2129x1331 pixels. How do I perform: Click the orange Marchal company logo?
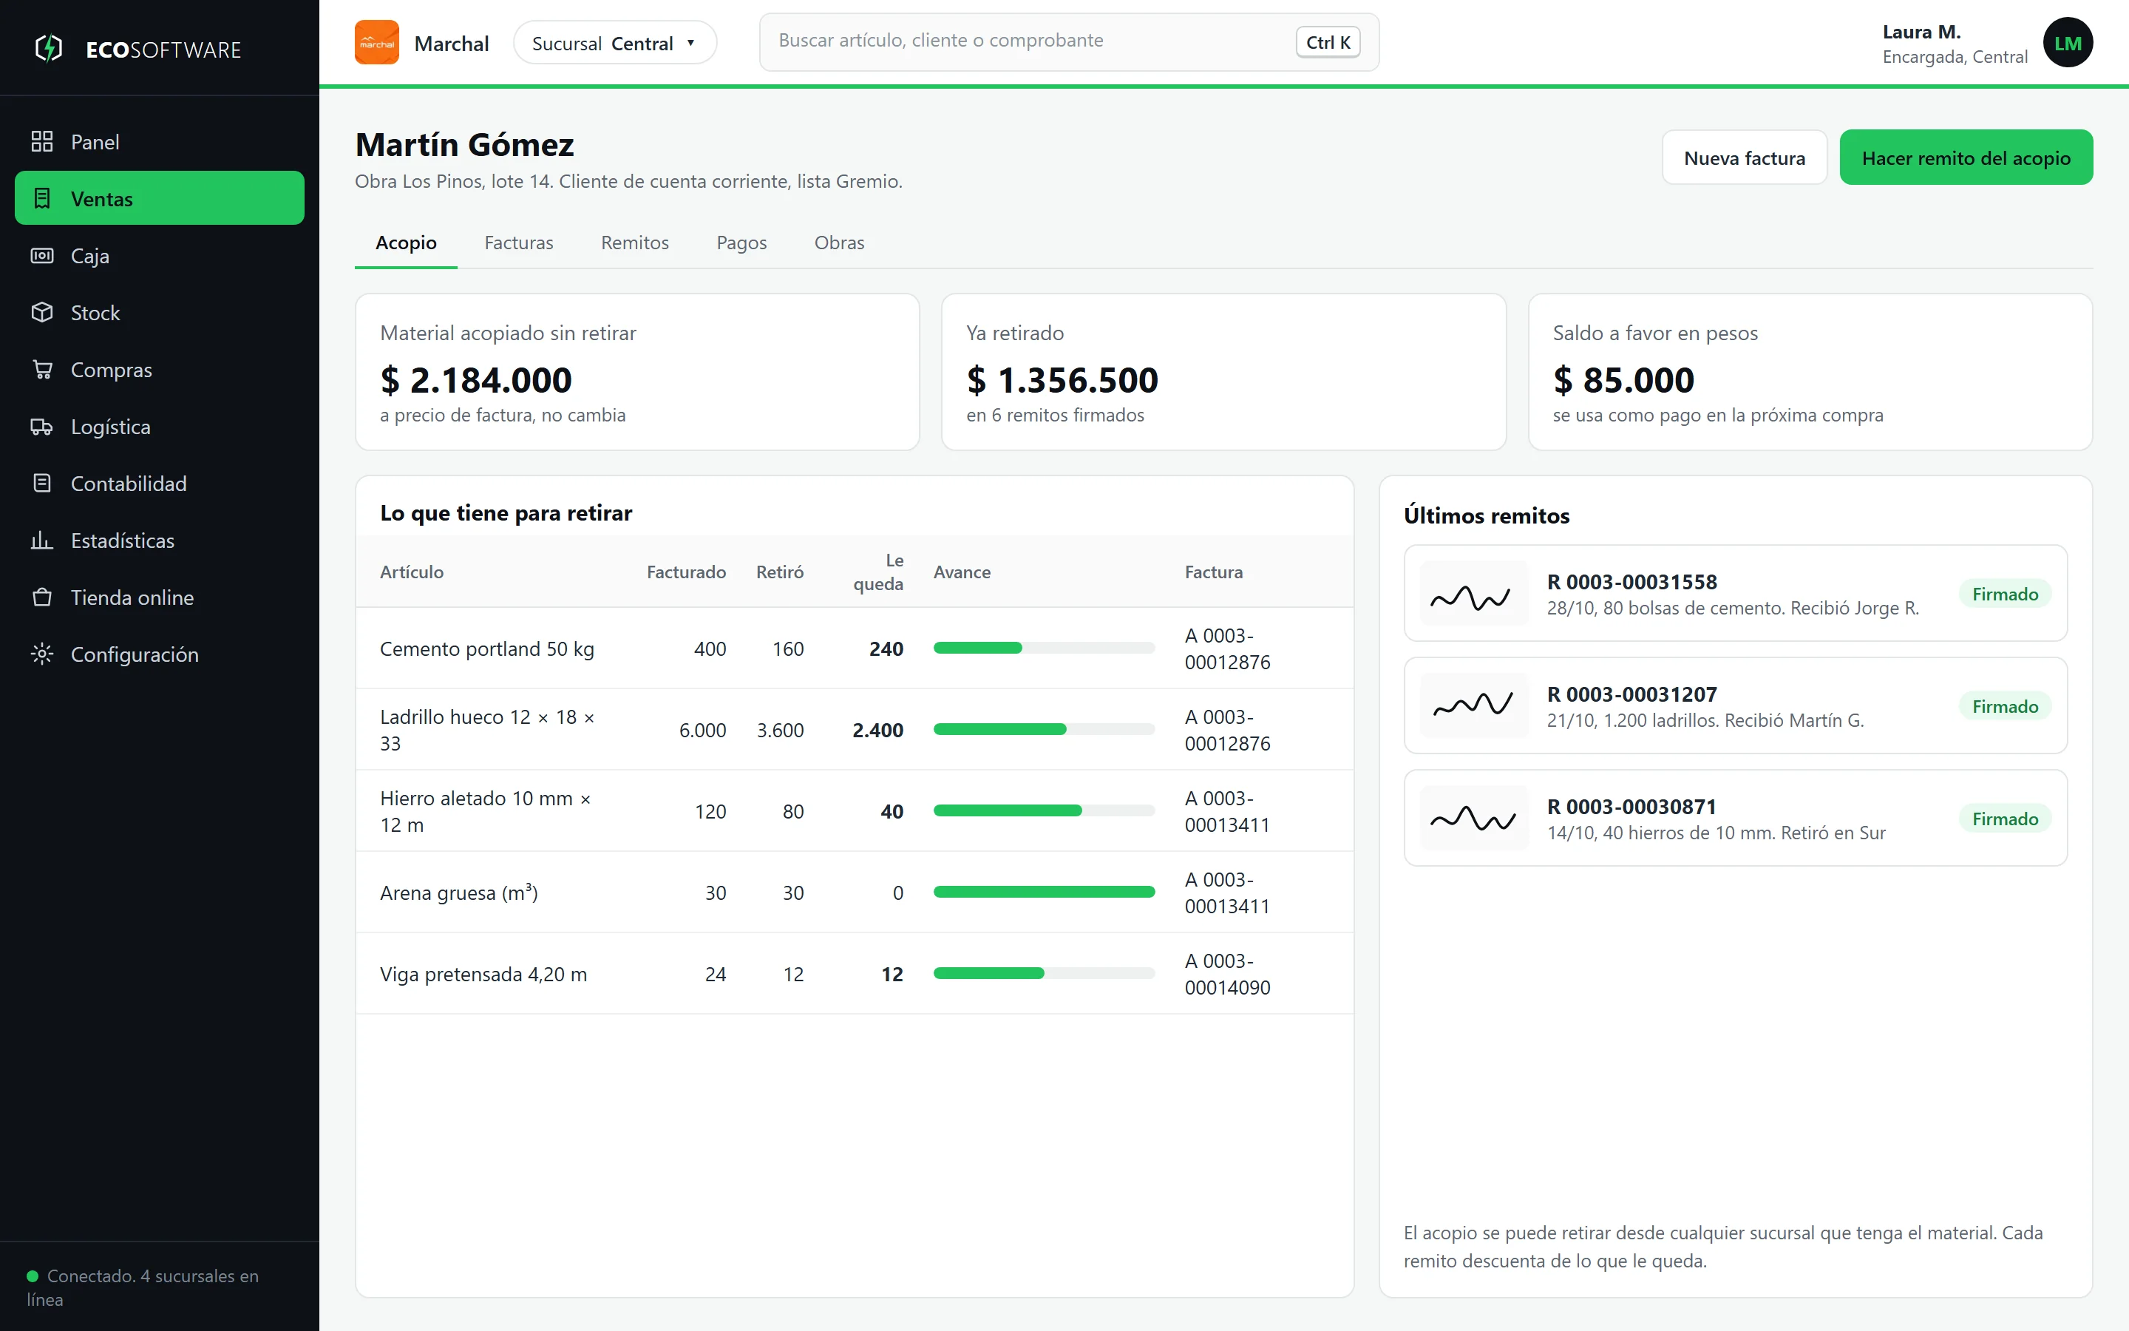pyautogui.click(x=376, y=42)
